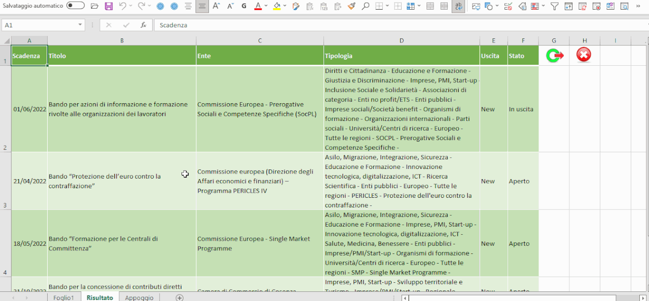The image size is (649, 301).
Task: Open the Undo history dropdown
Action: [x=130, y=6]
